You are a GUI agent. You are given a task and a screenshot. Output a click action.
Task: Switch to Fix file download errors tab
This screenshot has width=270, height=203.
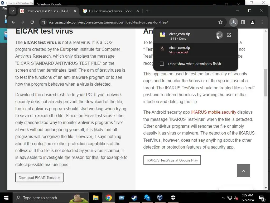(x=110, y=11)
